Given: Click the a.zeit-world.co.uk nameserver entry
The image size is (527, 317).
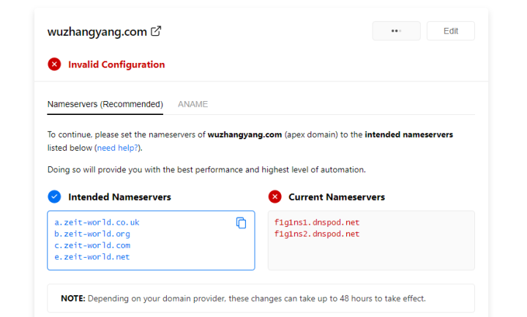Looking at the screenshot, I should [x=97, y=222].
